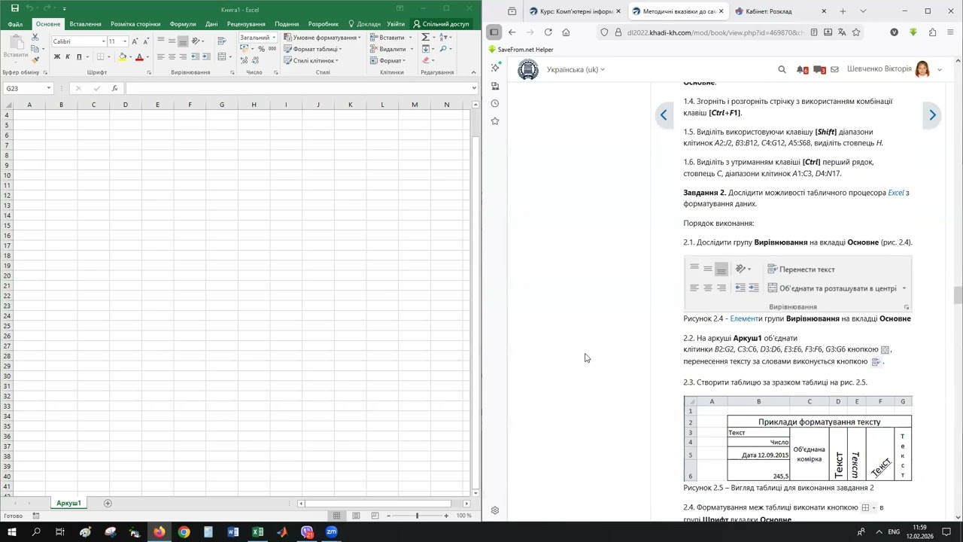Viewport: 963px width, 542px height.
Task: Add a new sheet with plus button
Action: pyautogui.click(x=108, y=503)
